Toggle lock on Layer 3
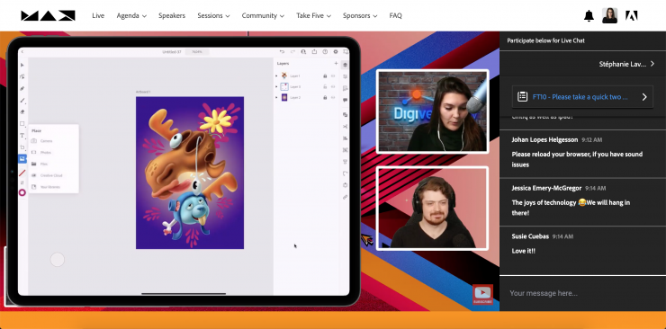Screen dimensions: 666x329 coord(325,86)
